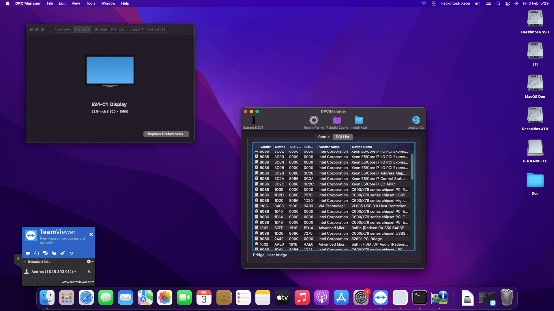Screen dimensions: 554x311
Task: Open www.teamviewer.com link
Action: click(78, 282)
